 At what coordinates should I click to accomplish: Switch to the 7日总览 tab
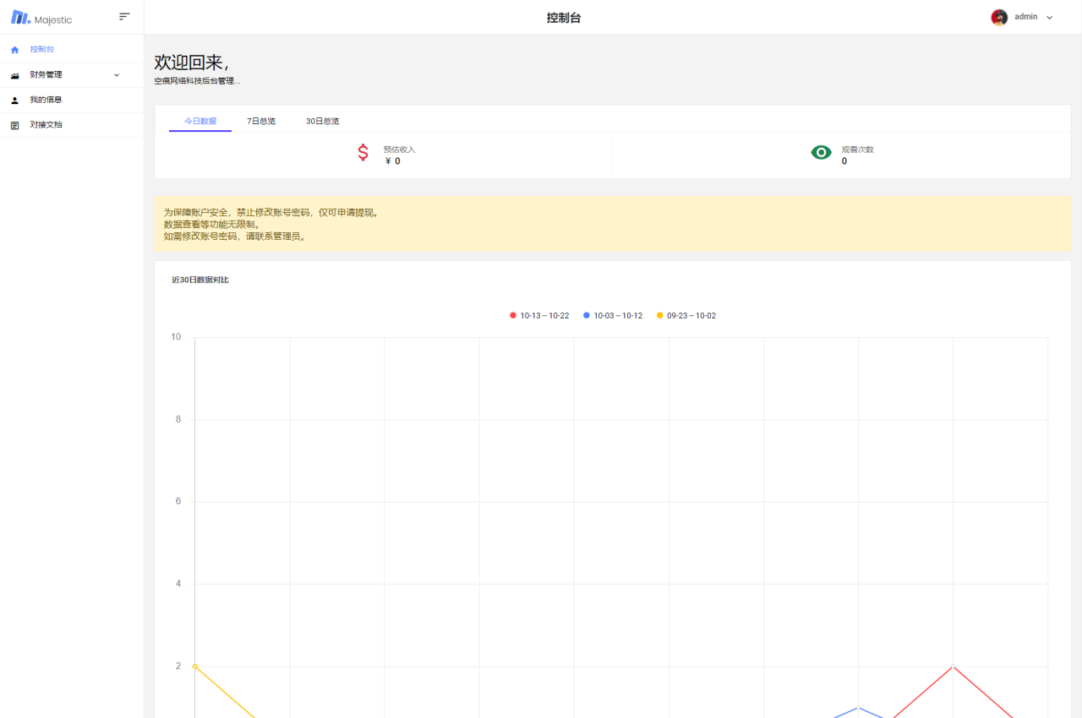click(260, 121)
